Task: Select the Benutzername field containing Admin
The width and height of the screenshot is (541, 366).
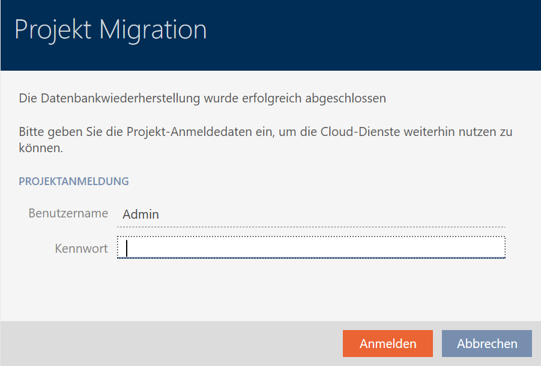Action: [x=311, y=214]
